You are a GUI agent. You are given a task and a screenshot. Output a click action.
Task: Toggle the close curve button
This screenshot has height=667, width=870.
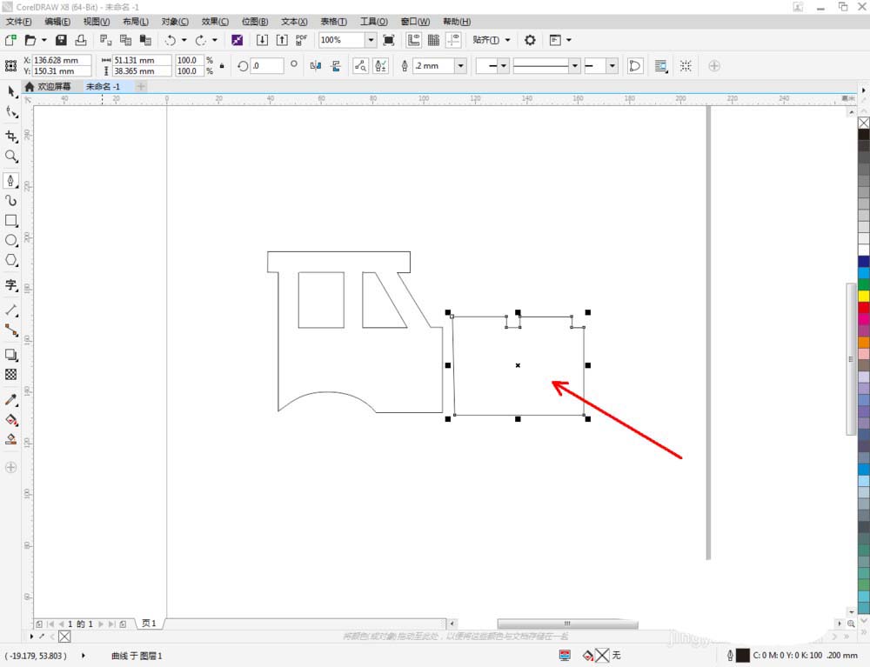pos(635,66)
